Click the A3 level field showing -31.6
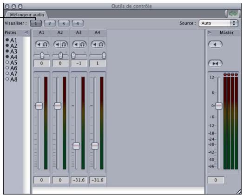Image resolution: width=243 pixels, height=195 pixels. click(x=79, y=180)
